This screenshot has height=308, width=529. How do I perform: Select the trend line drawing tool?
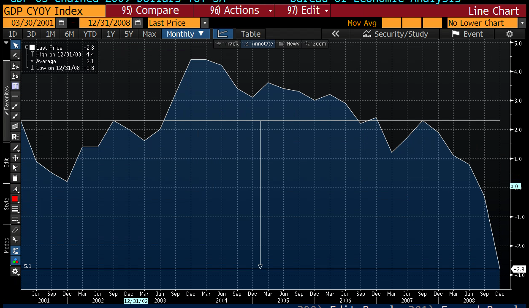coord(15,106)
